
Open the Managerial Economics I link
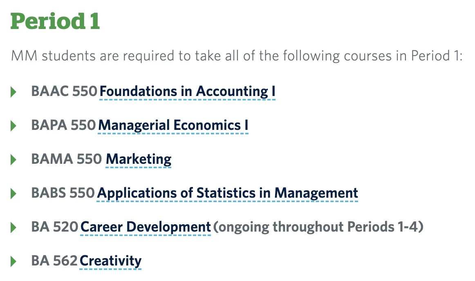[x=173, y=125]
